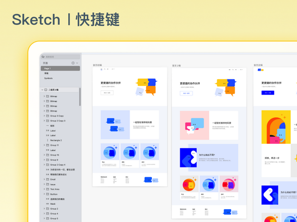Click the search layers input field

click(x=61, y=57)
